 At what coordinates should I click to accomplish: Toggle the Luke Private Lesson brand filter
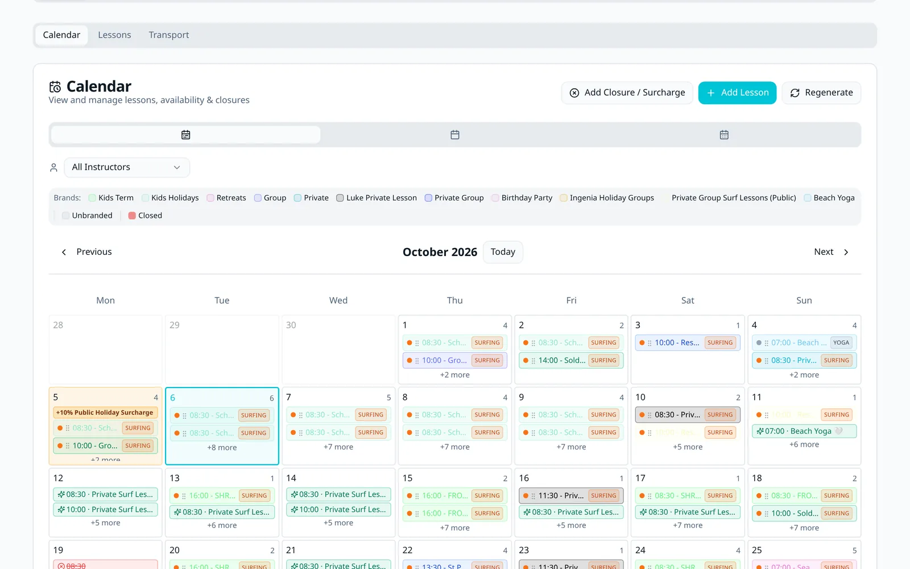point(377,198)
